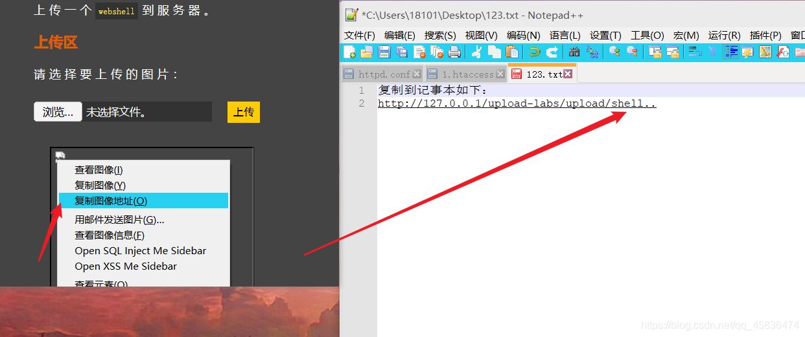The image size is (805, 337).
Task: Save the current file via toolbar icon
Action: [384, 52]
